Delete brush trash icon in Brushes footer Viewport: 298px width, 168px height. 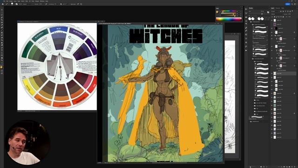(267, 167)
